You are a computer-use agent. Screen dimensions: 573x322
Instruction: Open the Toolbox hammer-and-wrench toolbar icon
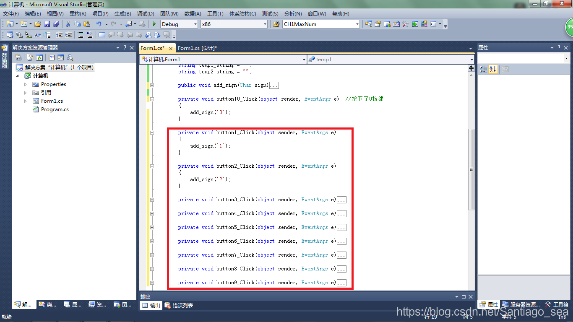pyautogui.click(x=406, y=24)
